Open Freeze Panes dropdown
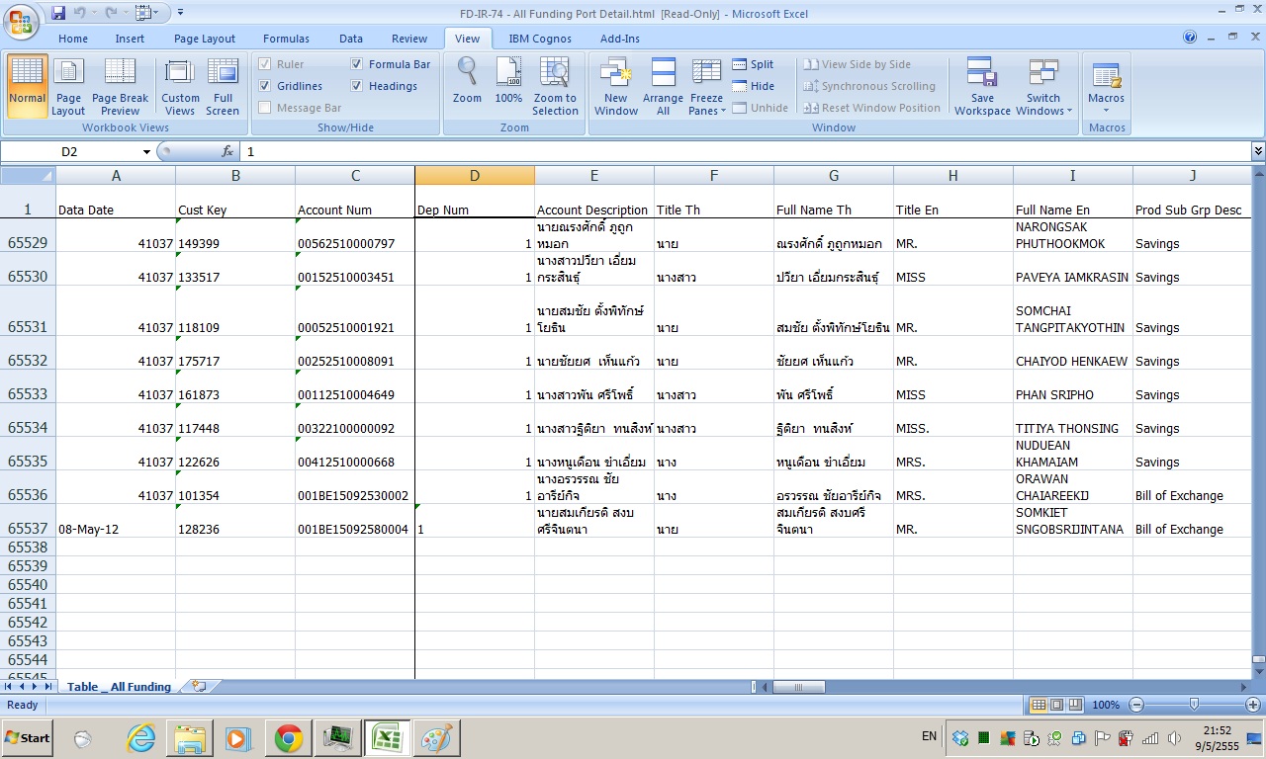The image size is (1266, 759). click(x=706, y=86)
